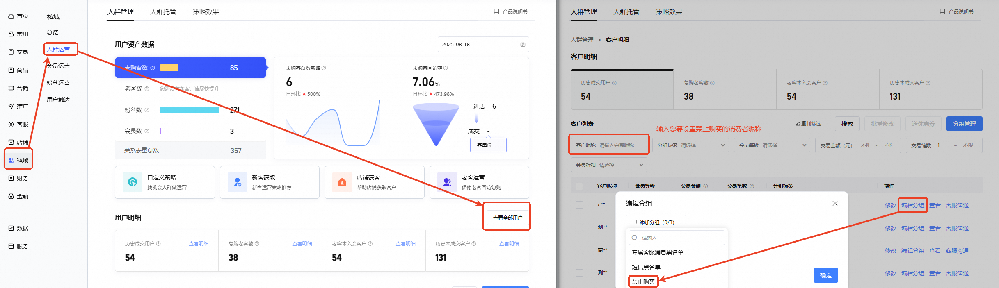Click 分组管理 button
This screenshot has width=999, height=288.
point(964,124)
